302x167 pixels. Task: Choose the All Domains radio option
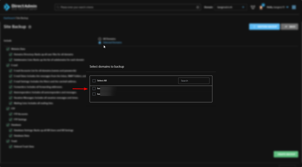pyautogui.click(x=100, y=39)
